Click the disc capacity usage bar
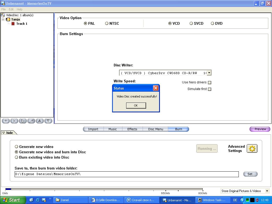272x204 pixels. coord(104,189)
